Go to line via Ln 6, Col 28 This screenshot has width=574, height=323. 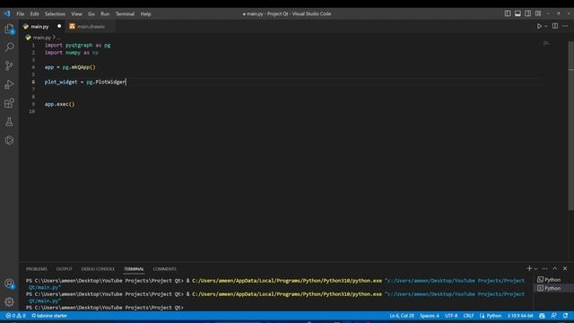click(402, 316)
